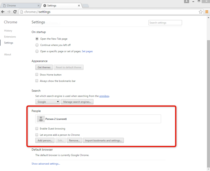Close the Chrome tab

pos(38,6)
